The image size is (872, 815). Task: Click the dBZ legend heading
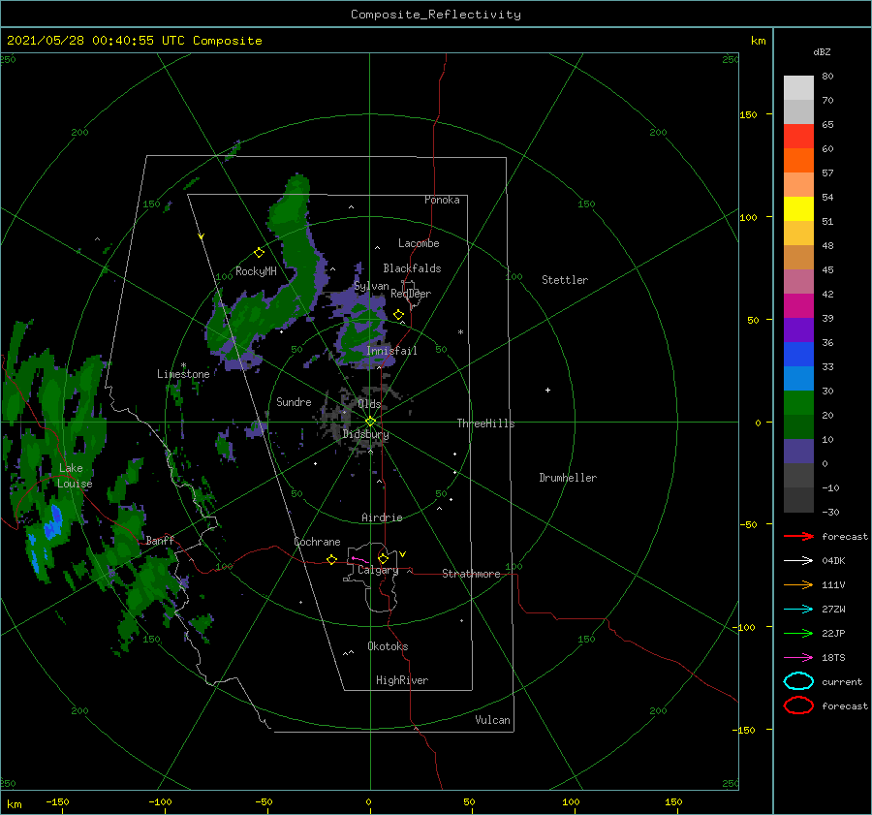click(822, 51)
